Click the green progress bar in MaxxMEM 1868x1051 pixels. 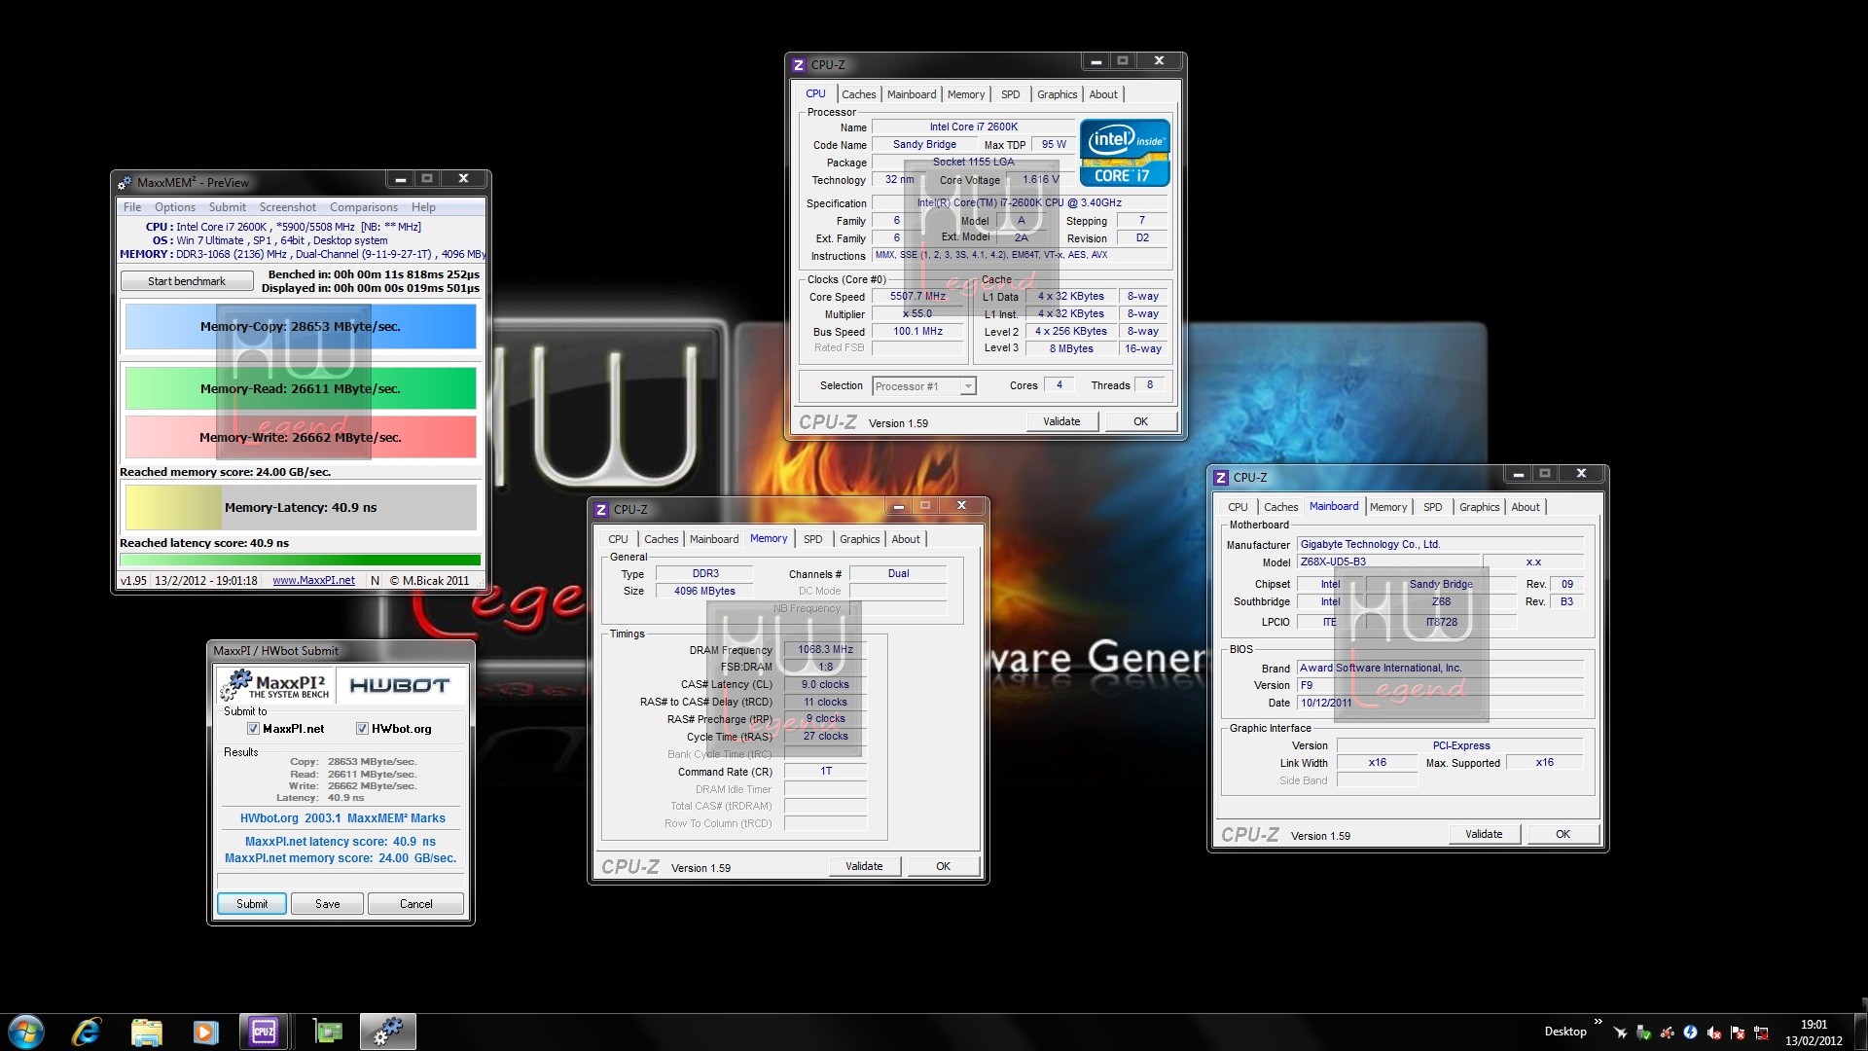pos(300,560)
